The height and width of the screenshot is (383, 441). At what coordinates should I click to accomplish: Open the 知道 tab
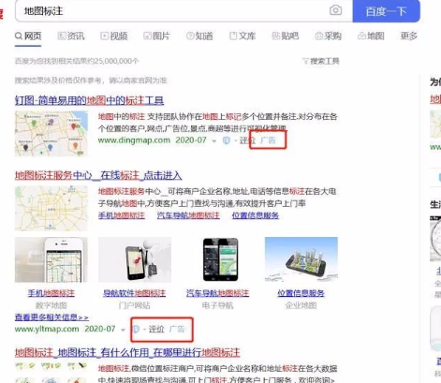199,36
